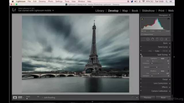This screenshot has height=103, width=184.
Task: Switch to the Book module
Action: (x=135, y=11)
